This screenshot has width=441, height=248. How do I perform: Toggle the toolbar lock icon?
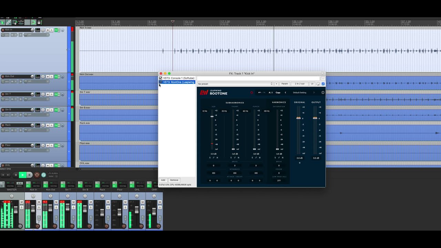(x=39, y=22)
